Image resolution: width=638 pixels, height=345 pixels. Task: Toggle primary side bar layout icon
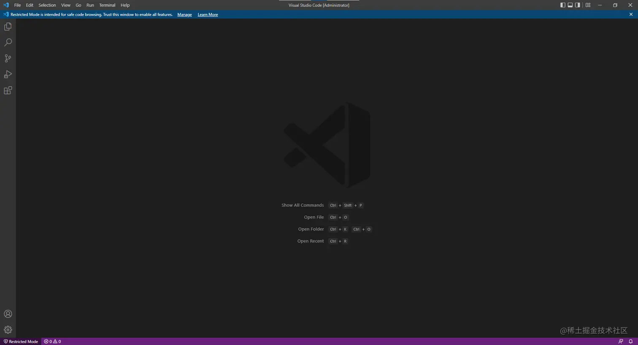pos(562,5)
